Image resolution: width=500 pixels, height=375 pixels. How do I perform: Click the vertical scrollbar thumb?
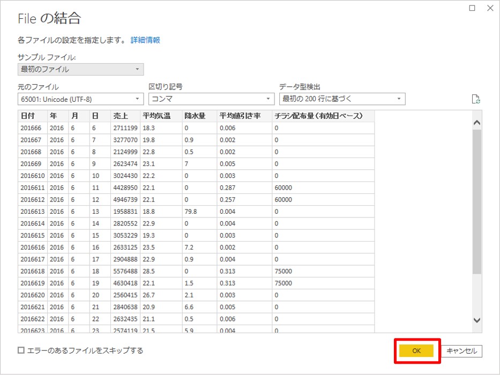(477, 201)
